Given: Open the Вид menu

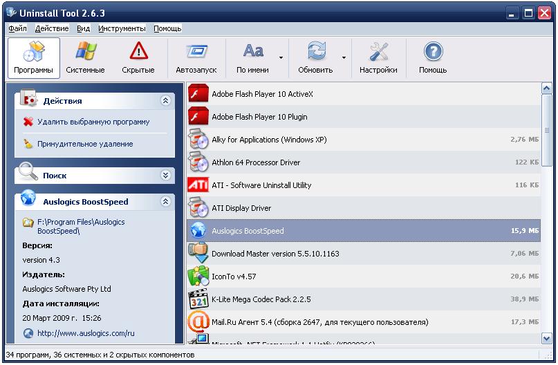Looking at the screenshot, I should pos(83,28).
